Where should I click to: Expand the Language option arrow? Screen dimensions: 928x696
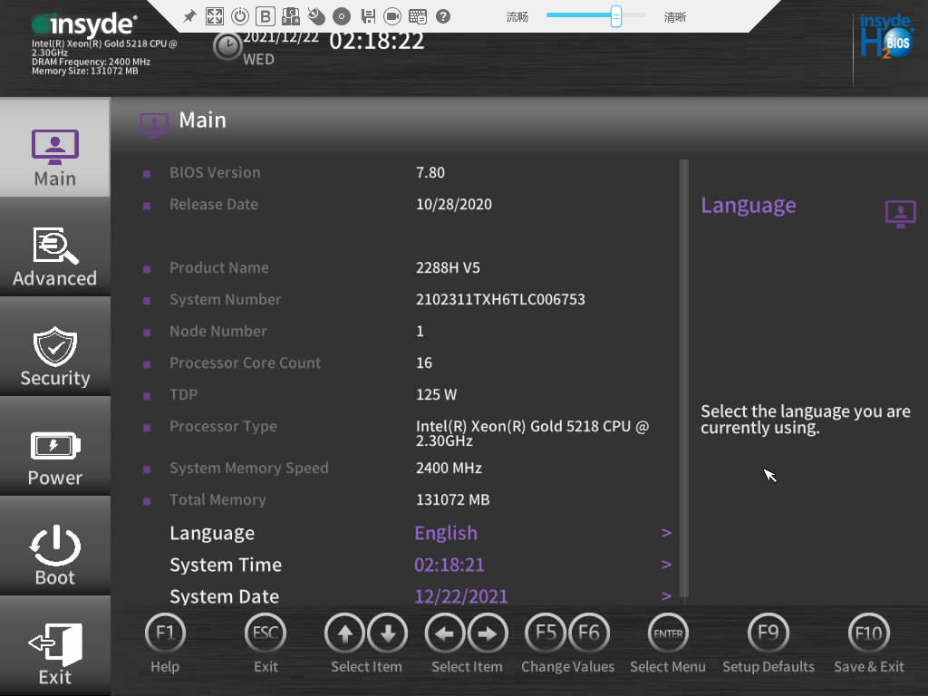pyautogui.click(x=666, y=533)
